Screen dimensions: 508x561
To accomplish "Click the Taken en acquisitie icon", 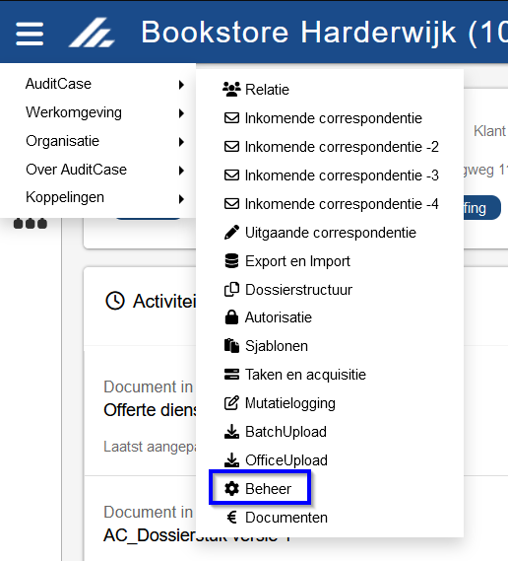I will coord(231,375).
